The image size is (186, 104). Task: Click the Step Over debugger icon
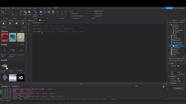pyautogui.click(x=62, y=12)
